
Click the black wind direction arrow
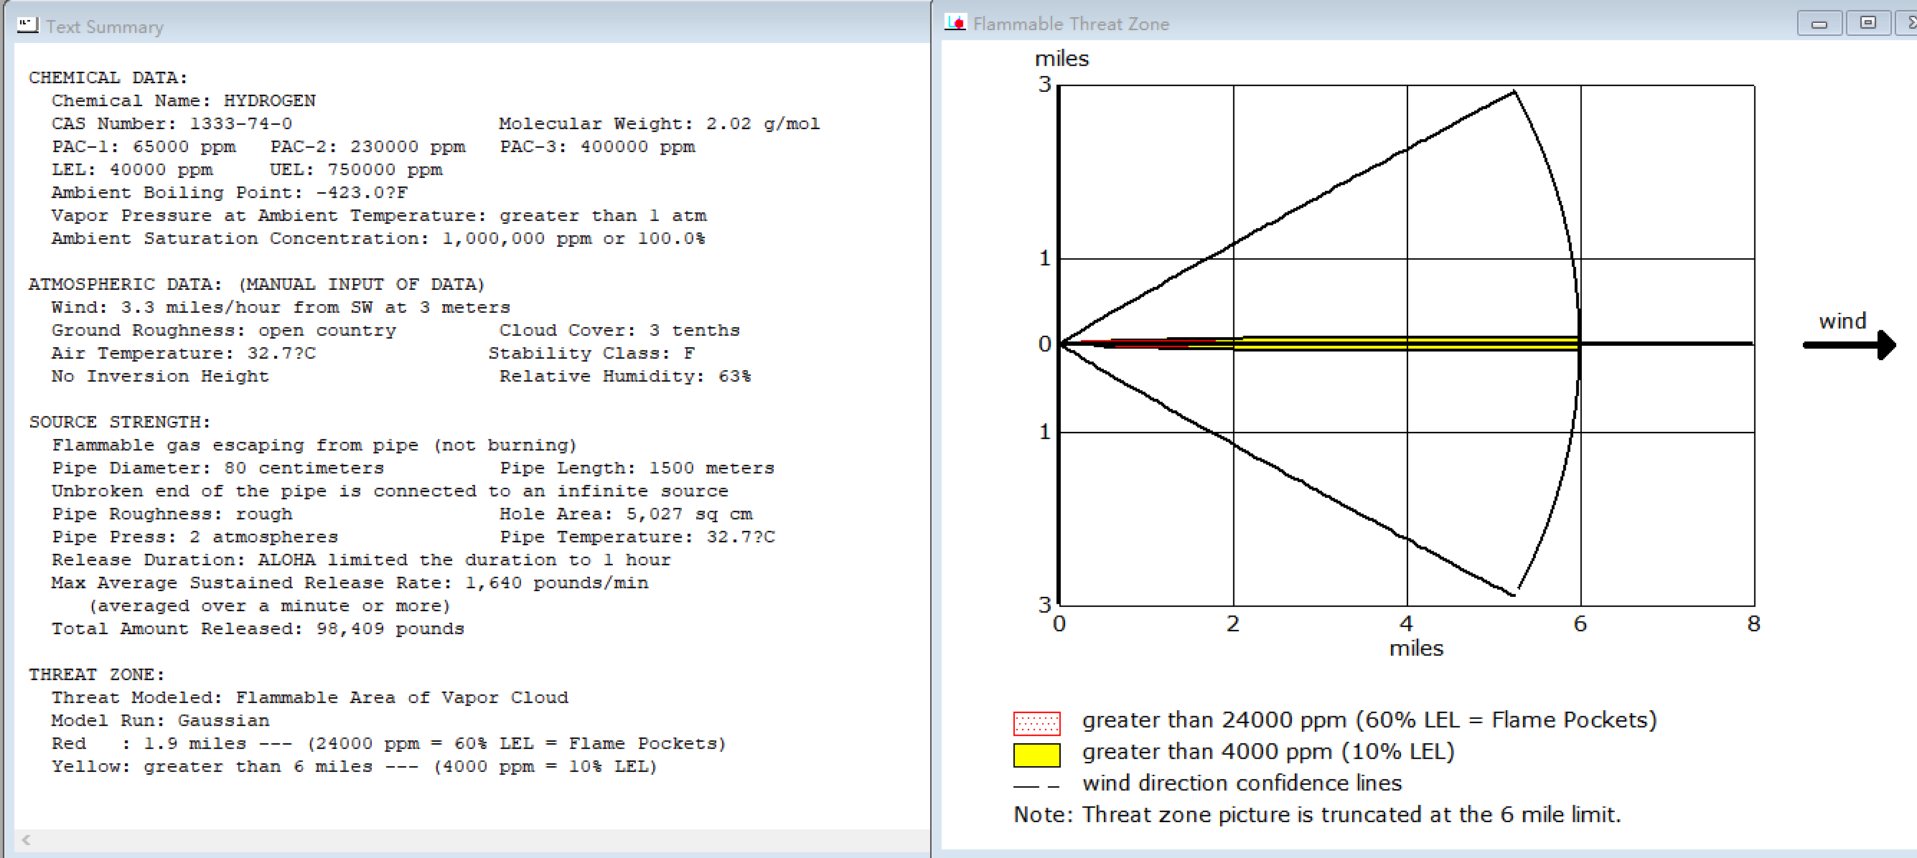[x=1850, y=344]
